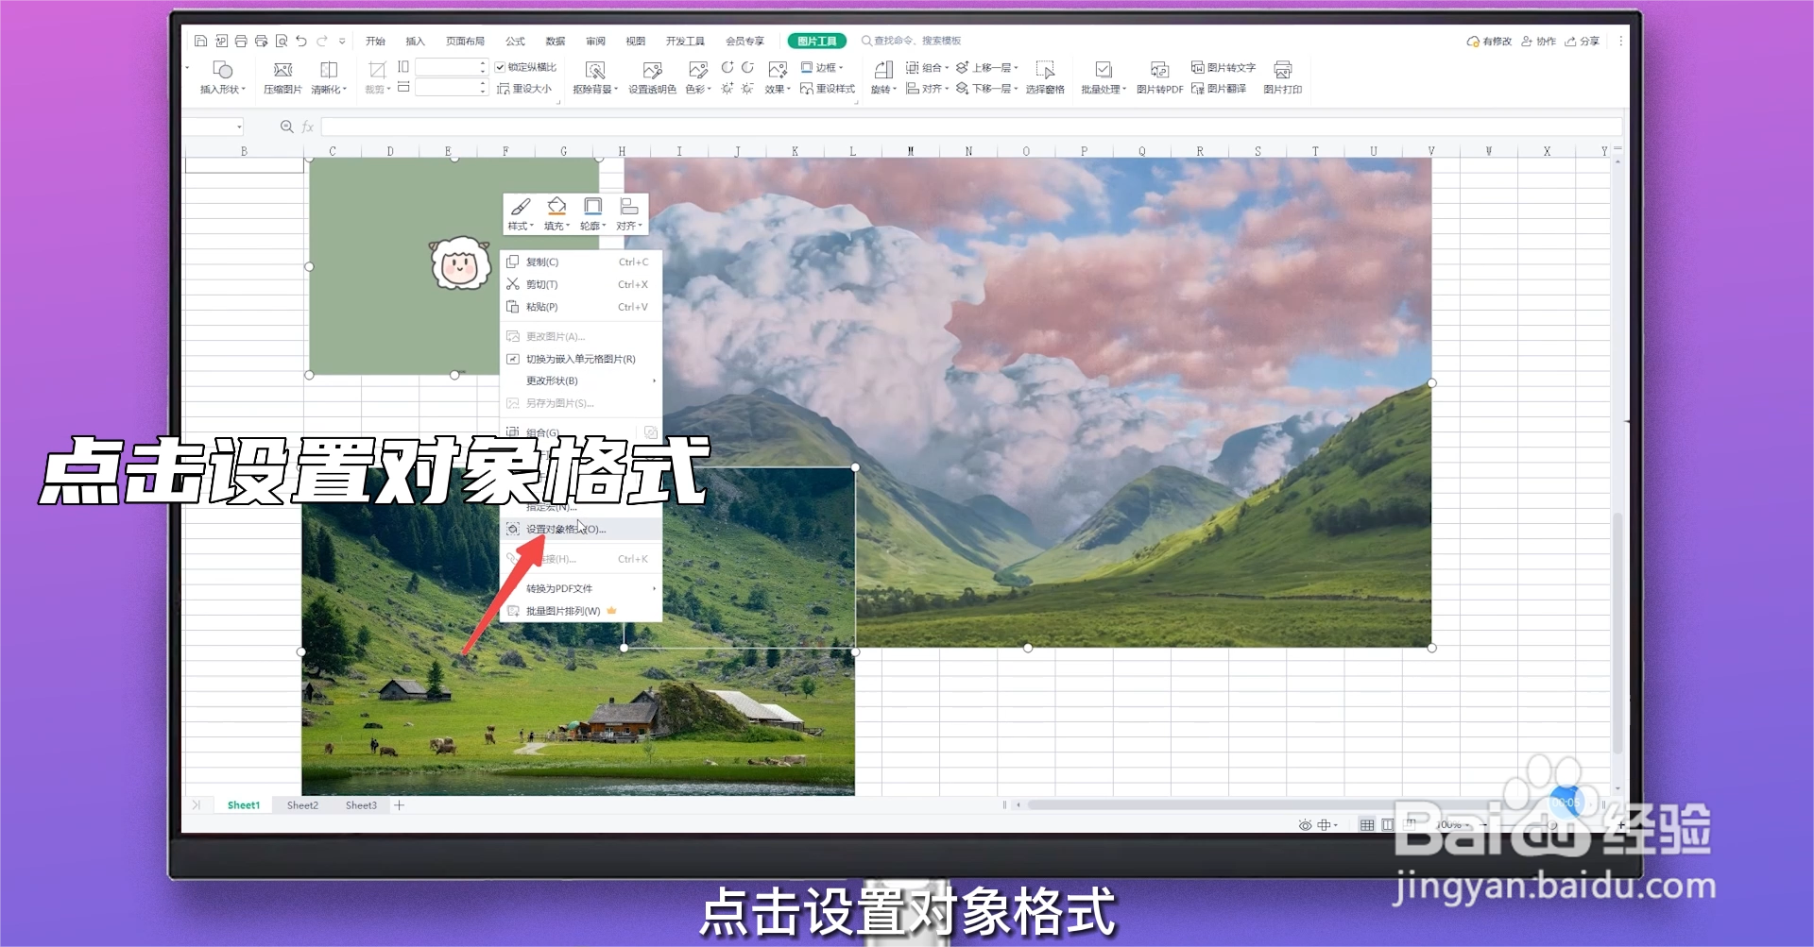Choose 复制(C) from context menu

[580, 262]
